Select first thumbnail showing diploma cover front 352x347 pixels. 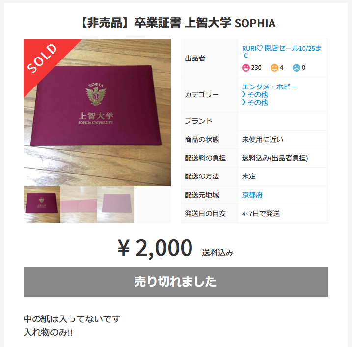(42, 204)
